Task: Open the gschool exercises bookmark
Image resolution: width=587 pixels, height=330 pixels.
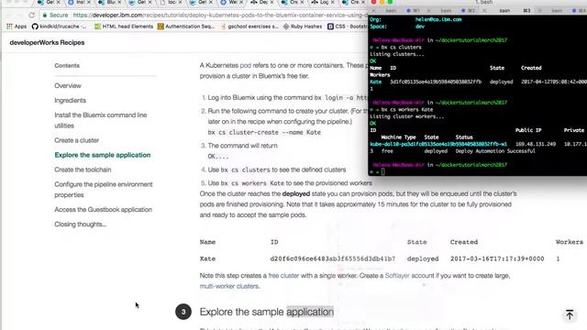Action: 249,27
